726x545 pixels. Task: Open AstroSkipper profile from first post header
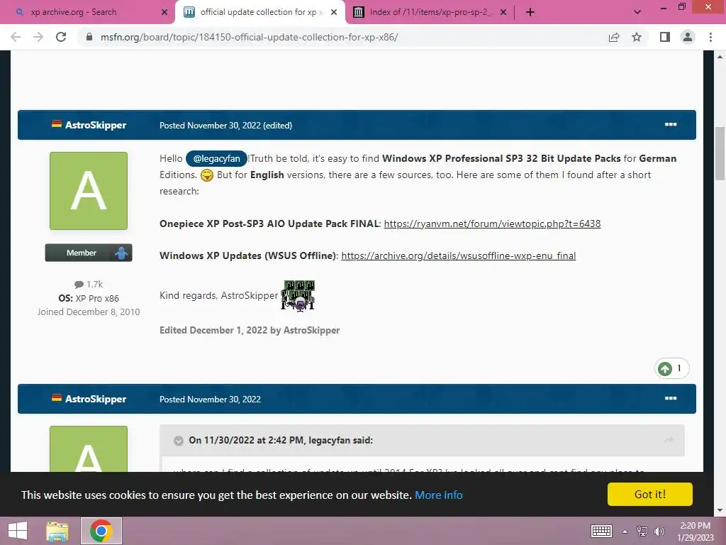pyautogui.click(x=96, y=125)
